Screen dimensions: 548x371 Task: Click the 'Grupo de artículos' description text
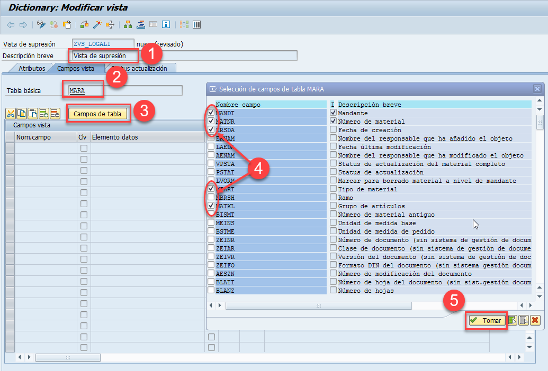click(372, 206)
